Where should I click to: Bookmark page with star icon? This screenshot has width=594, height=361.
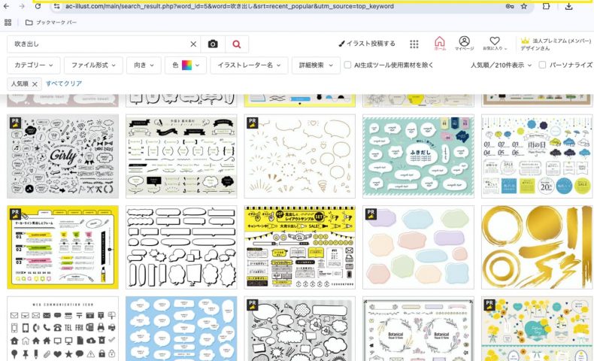click(524, 6)
